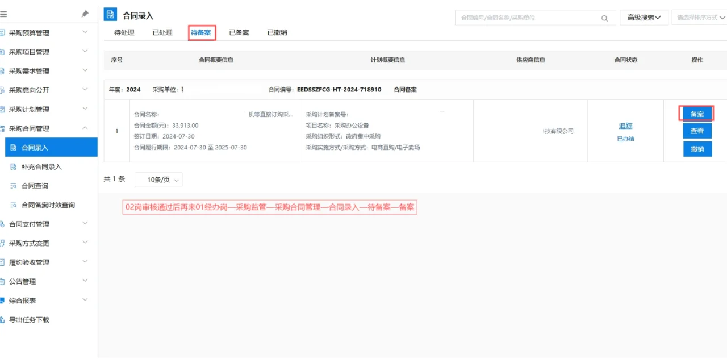The image size is (727, 363).
Task: Click the 采购方式变更 sidebar icon
Action: (x=2, y=243)
